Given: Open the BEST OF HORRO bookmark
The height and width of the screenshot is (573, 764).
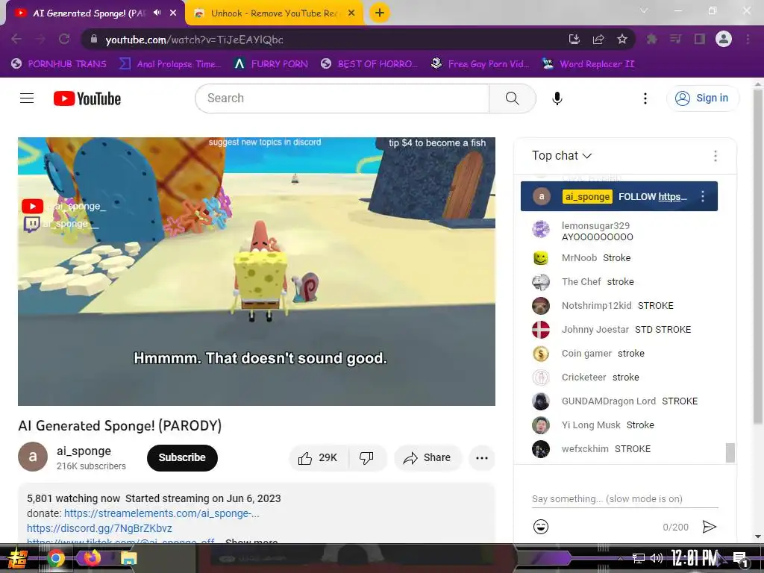Looking at the screenshot, I should coord(369,64).
